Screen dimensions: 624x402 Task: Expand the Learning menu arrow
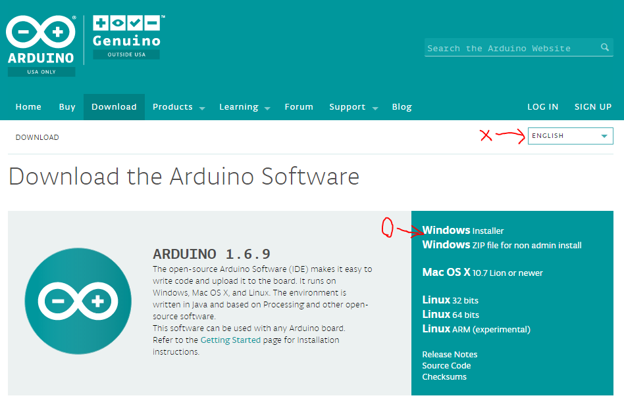coord(267,108)
